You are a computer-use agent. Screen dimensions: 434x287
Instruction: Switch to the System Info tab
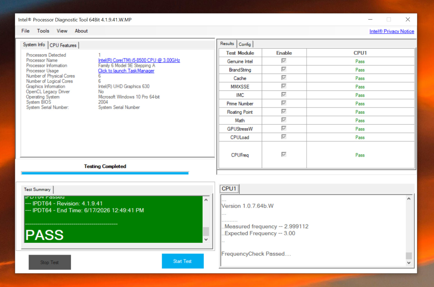coord(34,45)
